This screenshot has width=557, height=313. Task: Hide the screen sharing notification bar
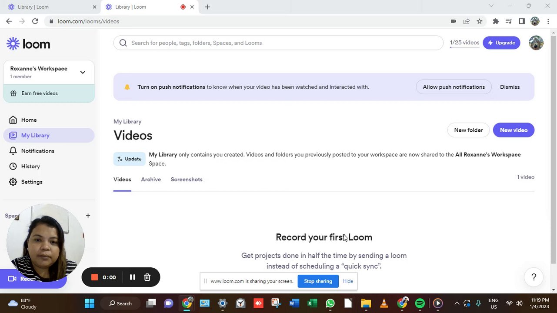click(x=348, y=281)
